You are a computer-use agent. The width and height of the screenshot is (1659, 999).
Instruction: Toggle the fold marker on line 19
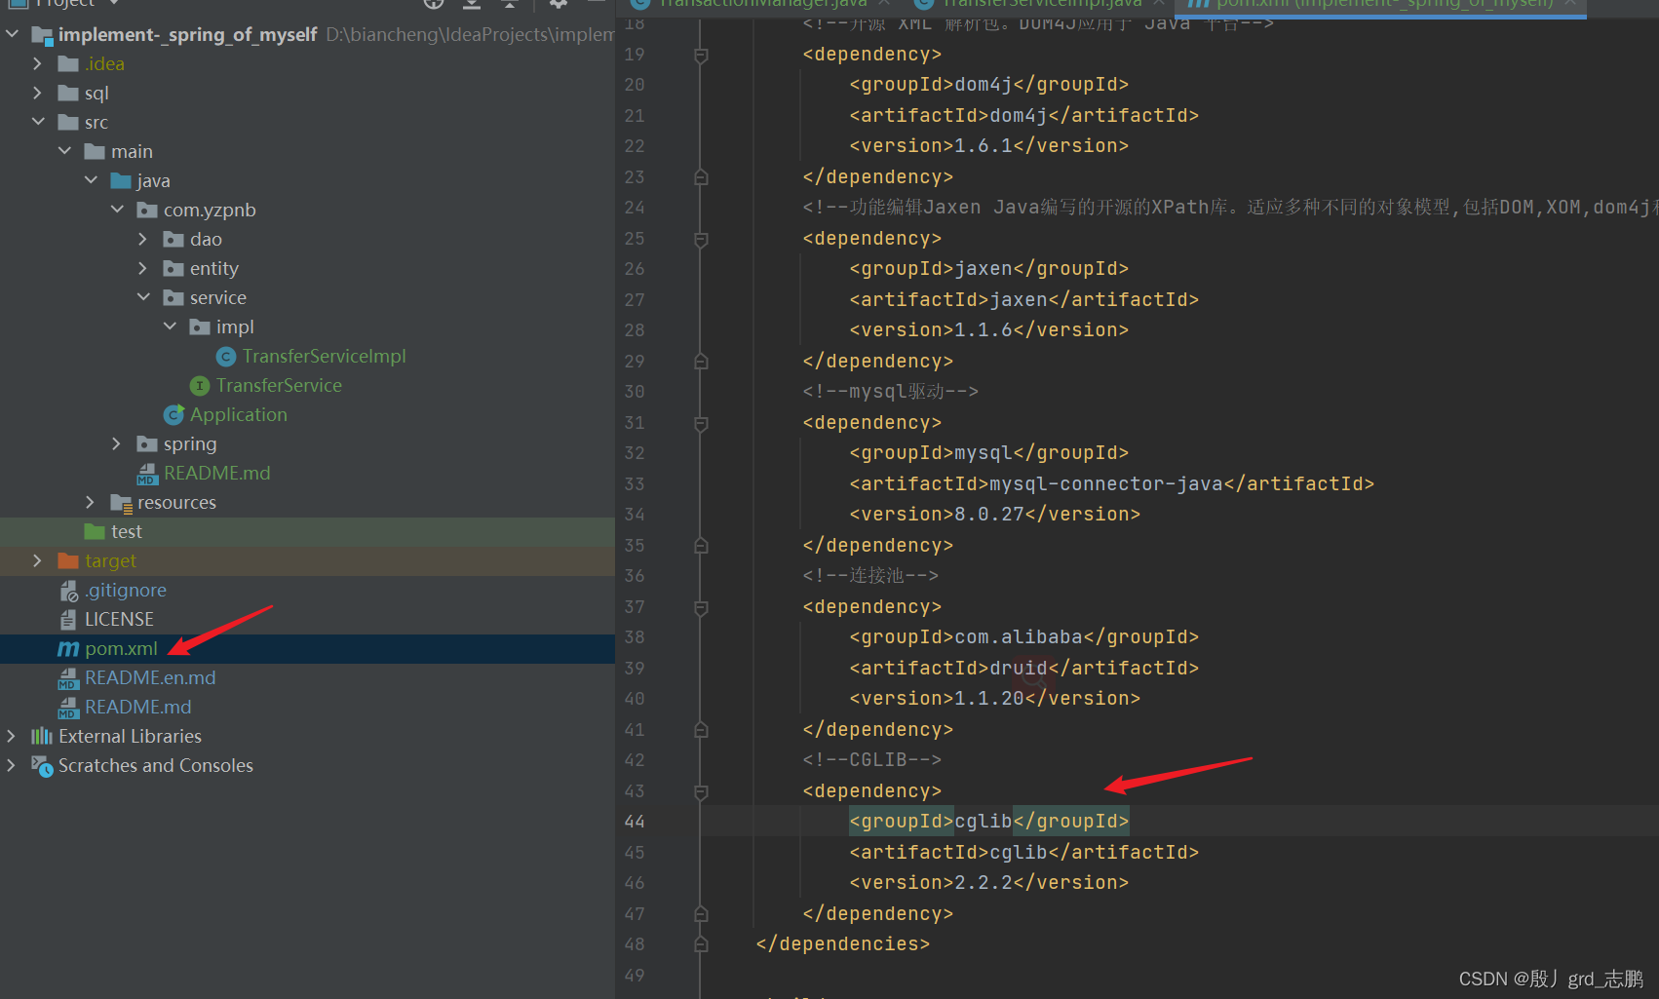pos(701,56)
